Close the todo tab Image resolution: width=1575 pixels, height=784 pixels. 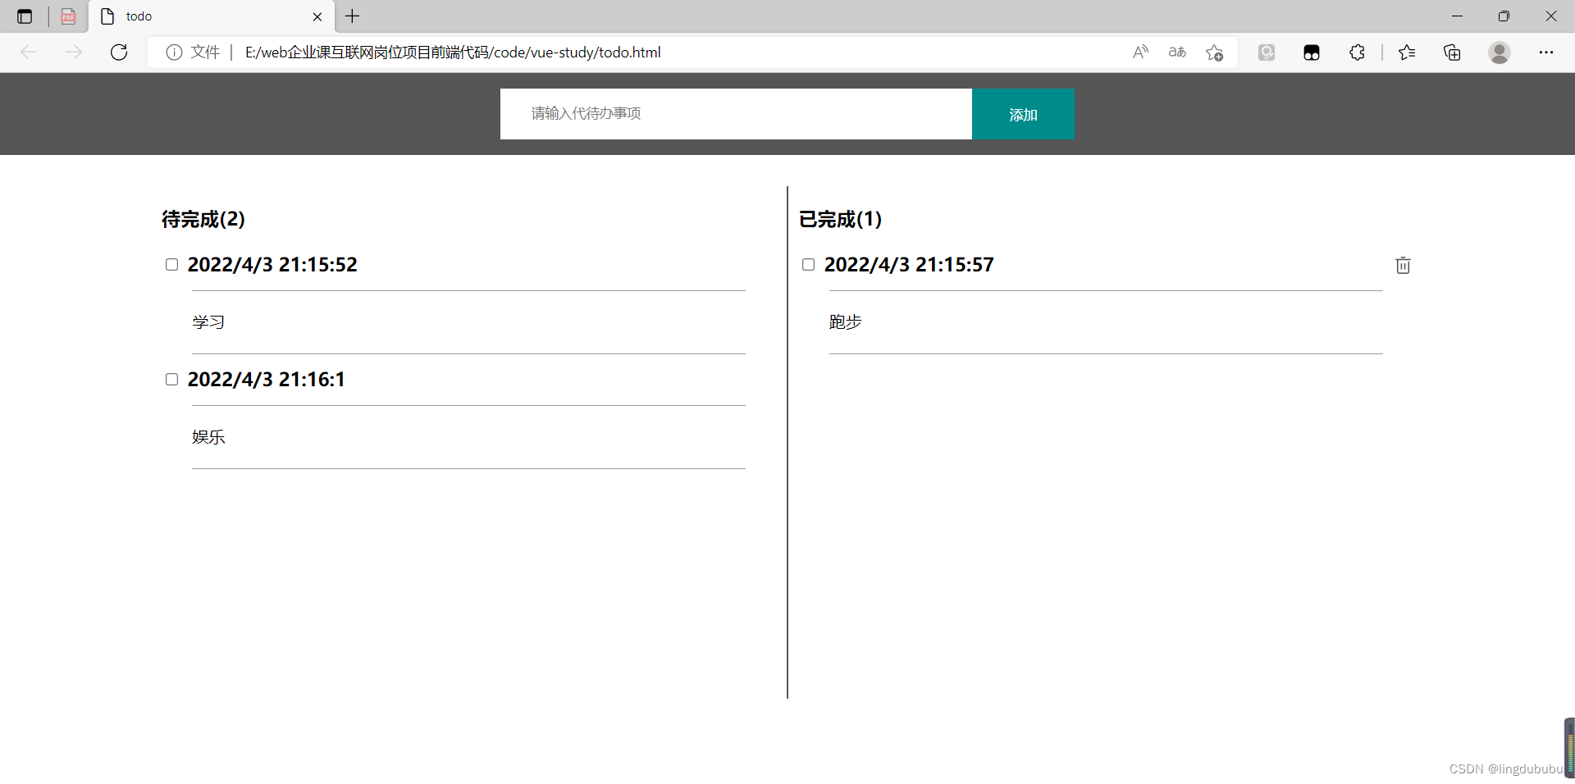point(317,16)
